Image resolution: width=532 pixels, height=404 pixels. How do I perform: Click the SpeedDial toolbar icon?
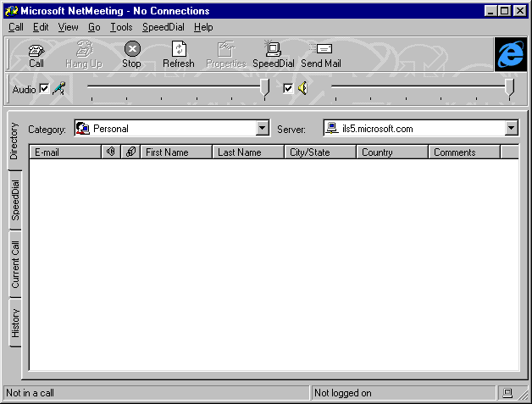point(273,48)
